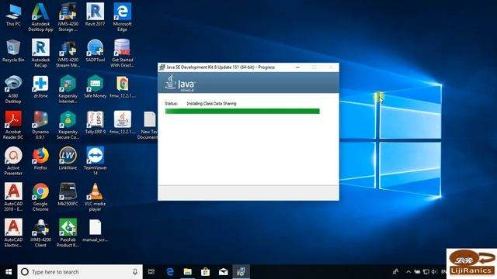Select the VLC media player icon
The image size is (497, 279).
tap(95, 197)
